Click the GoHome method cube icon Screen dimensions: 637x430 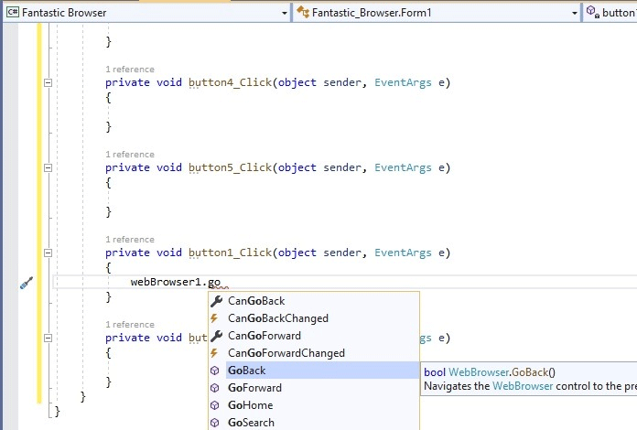[215, 405]
